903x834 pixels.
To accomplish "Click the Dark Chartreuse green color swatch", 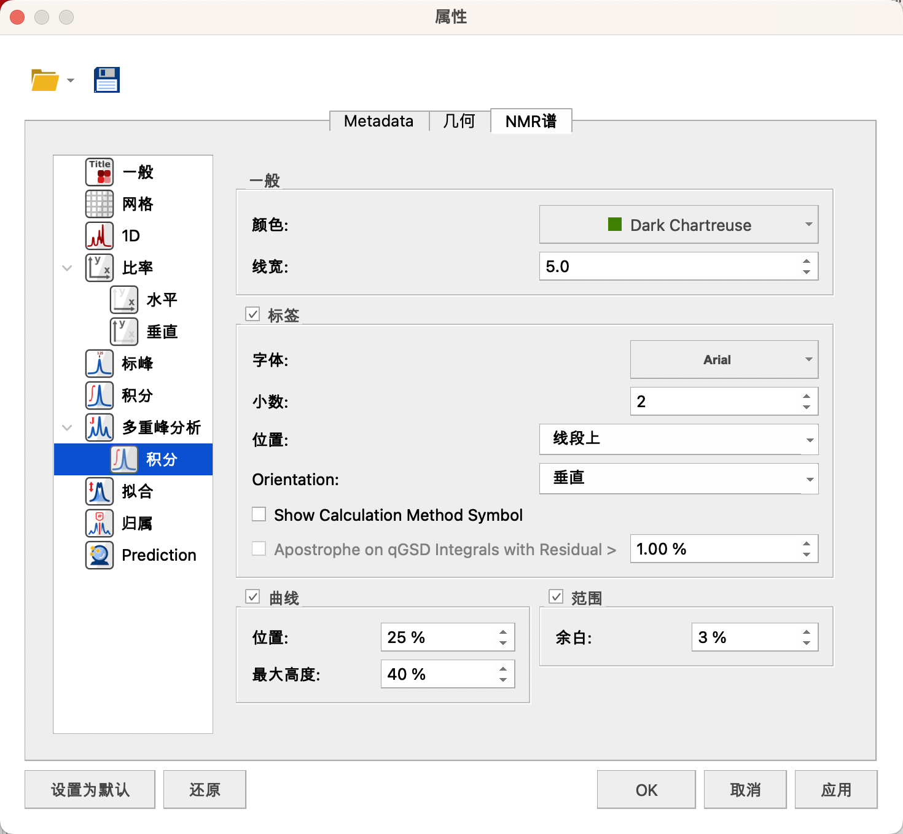I will coord(615,224).
